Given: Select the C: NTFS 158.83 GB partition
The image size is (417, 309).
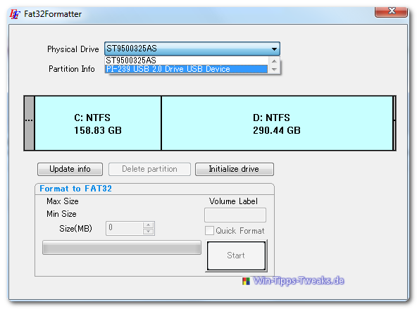Looking at the screenshot, I should tap(98, 124).
